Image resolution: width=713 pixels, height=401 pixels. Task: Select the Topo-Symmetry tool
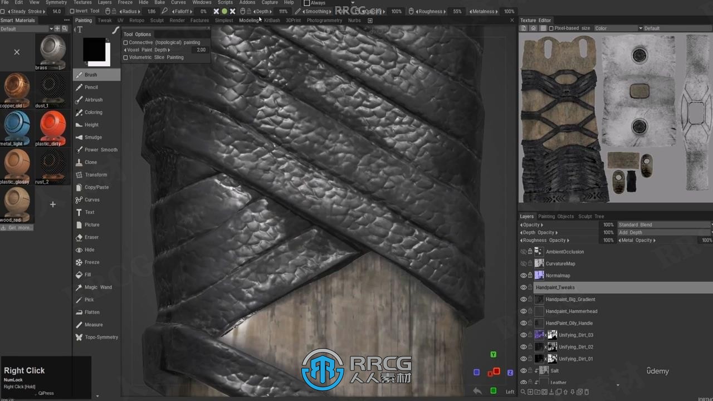[x=96, y=337]
